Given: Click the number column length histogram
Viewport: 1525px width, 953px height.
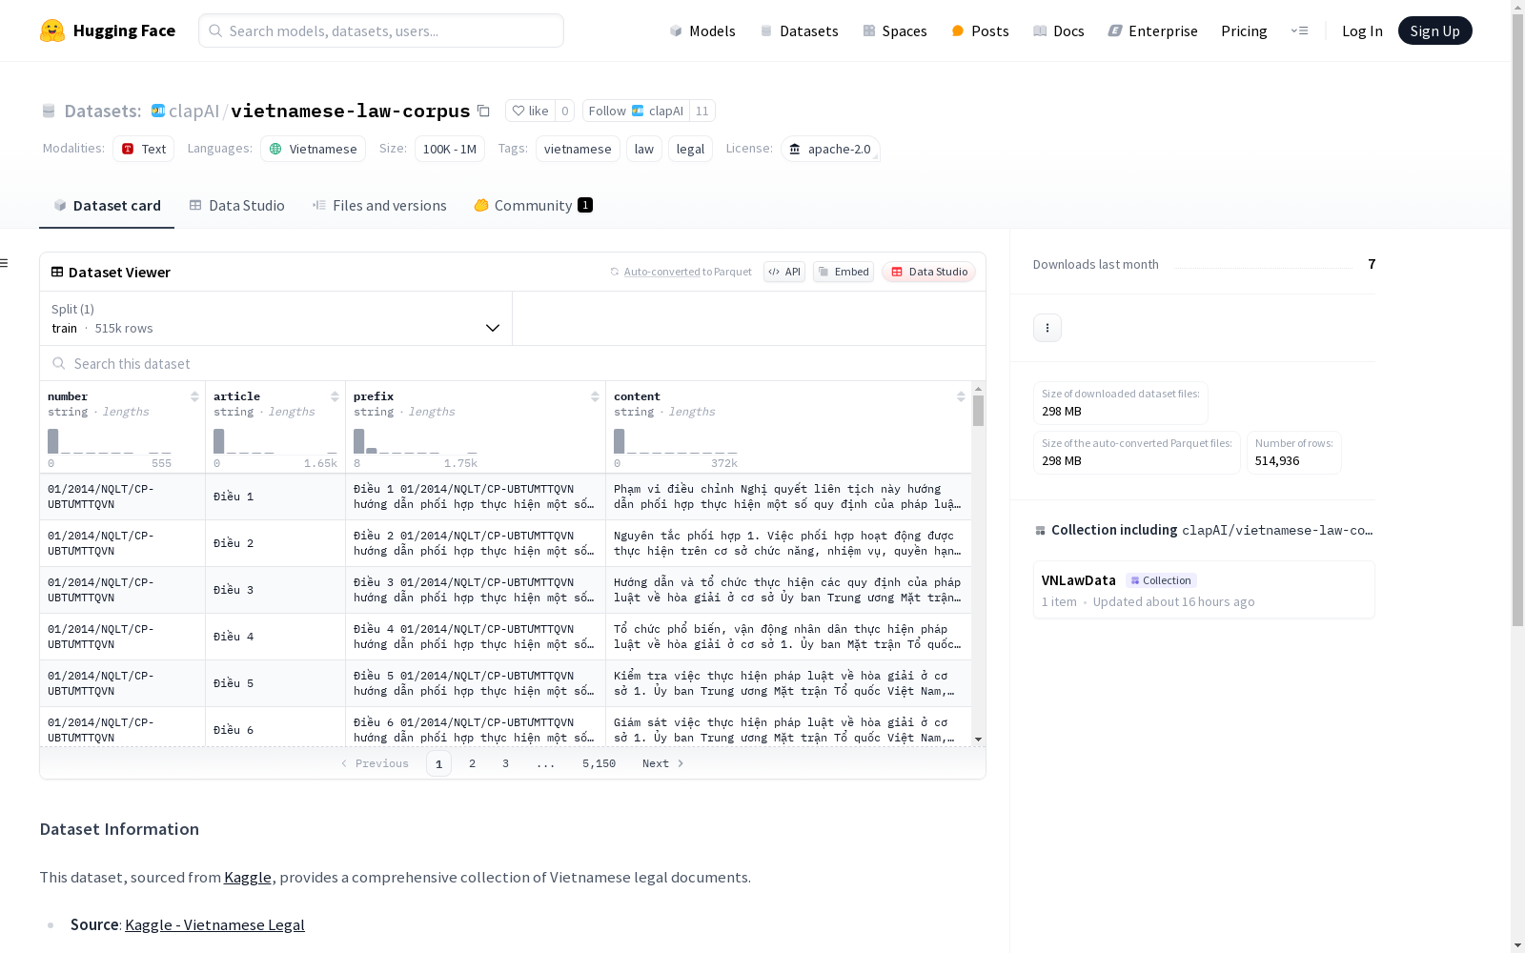Looking at the screenshot, I should [x=110, y=441].
